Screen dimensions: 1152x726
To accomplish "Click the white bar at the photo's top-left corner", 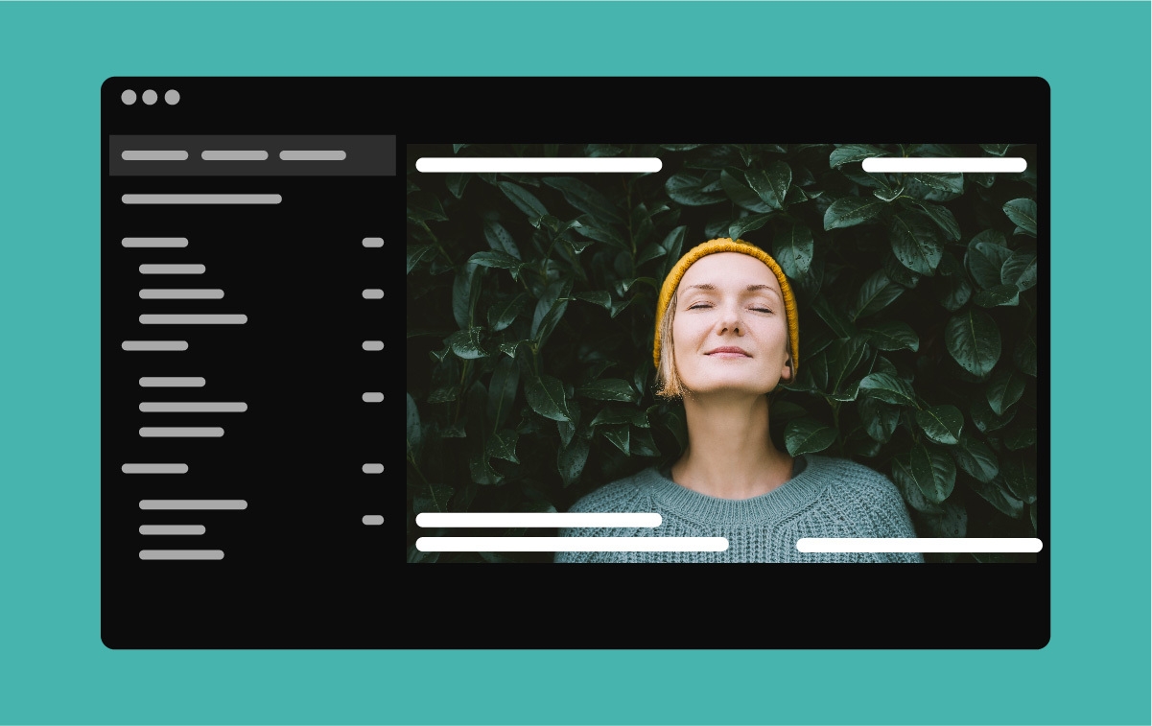I will 539,165.
